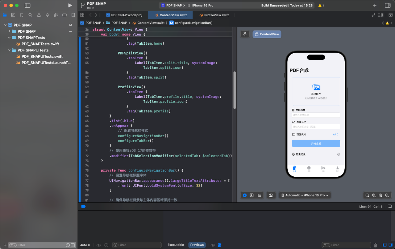Open the Test navigator diamond icon
The width and height of the screenshot is (395, 249).
[47, 15]
